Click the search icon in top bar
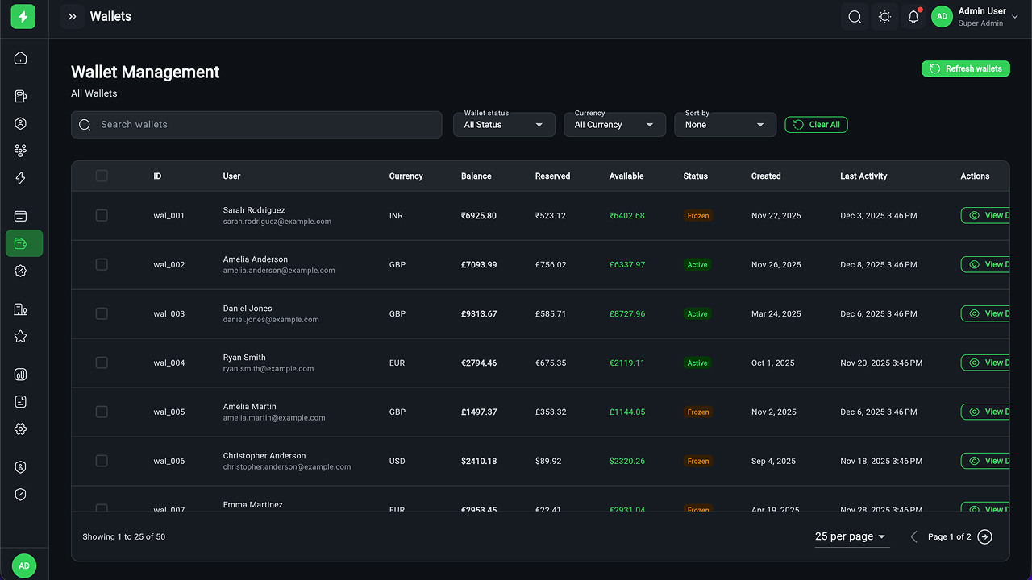 click(855, 17)
